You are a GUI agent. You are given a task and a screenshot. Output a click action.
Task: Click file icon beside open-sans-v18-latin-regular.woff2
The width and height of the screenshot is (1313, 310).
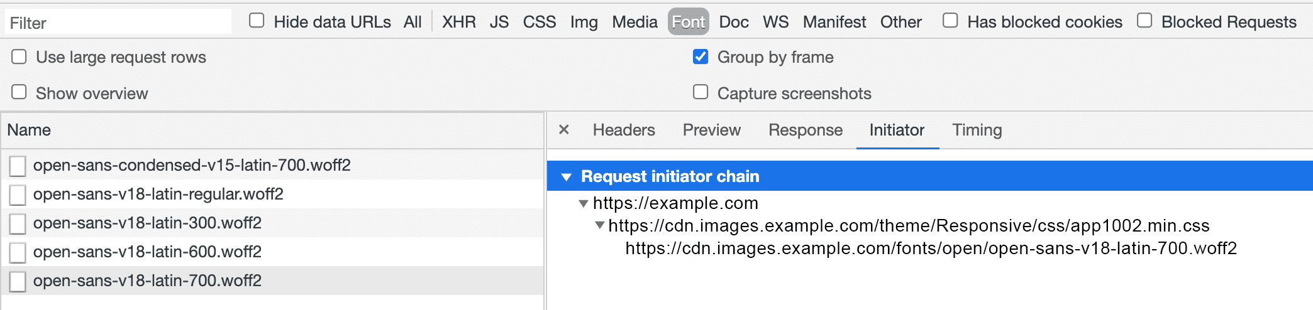[18, 195]
